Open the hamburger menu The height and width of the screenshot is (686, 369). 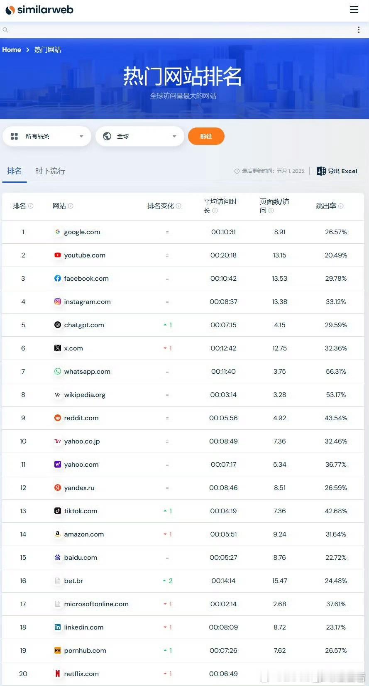[x=354, y=10]
